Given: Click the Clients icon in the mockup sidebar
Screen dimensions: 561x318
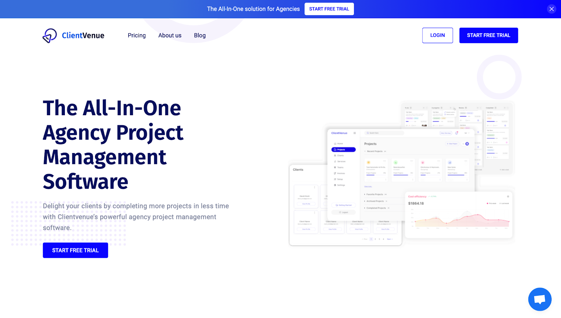Looking at the screenshot, I should tap(335, 155).
